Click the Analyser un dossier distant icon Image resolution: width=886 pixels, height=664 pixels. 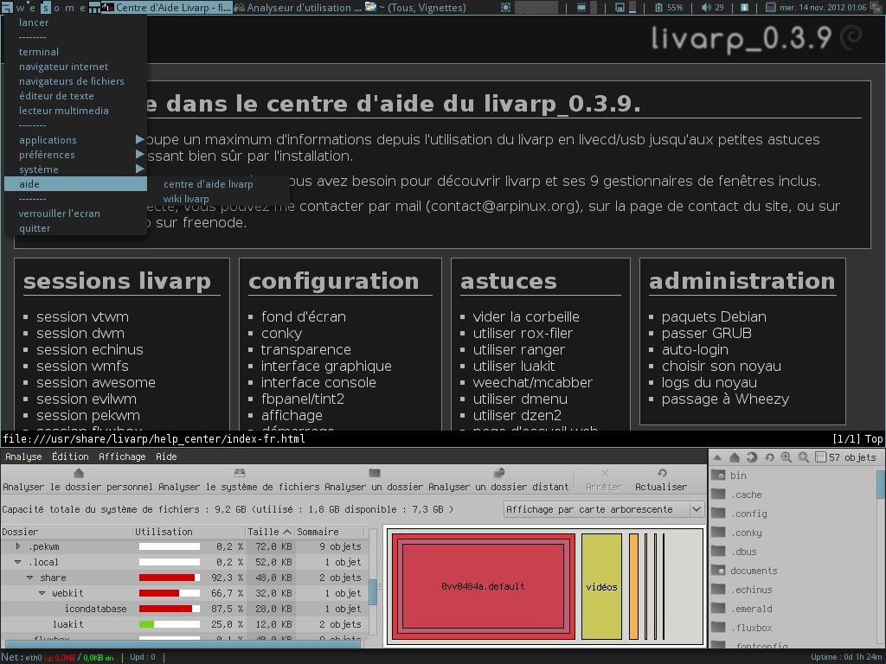(x=498, y=473)
